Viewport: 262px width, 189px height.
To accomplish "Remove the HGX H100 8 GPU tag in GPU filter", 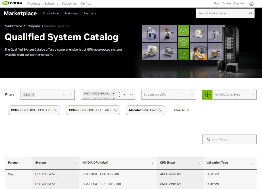I will coord(114,93).
